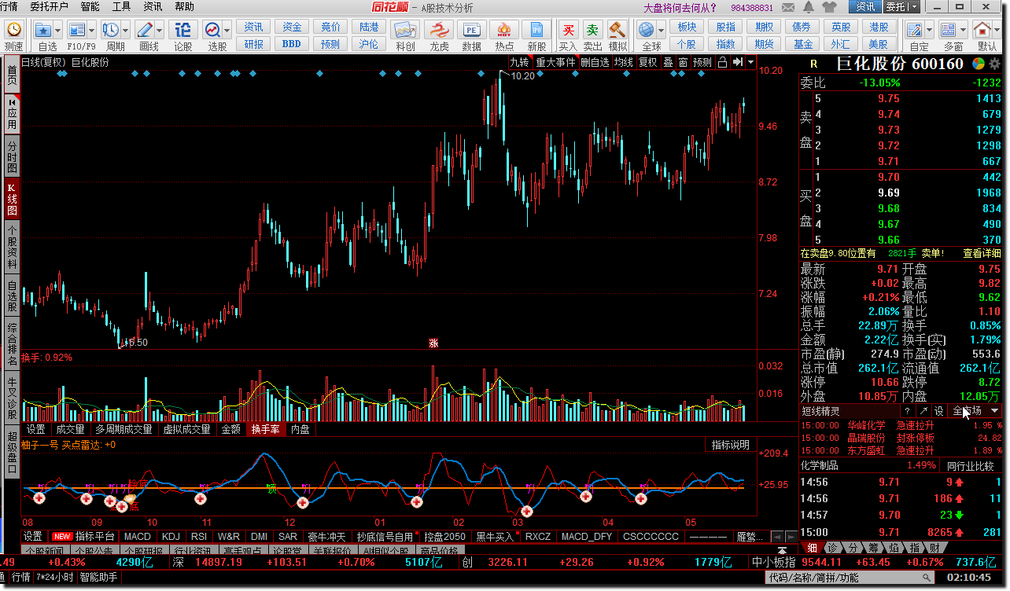Click the 新股 IPO icon
This screenshot has height=591, width=1010.
537,30
